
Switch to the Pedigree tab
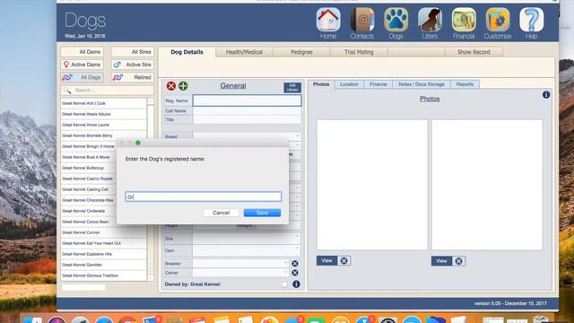(x=301, y=52)
